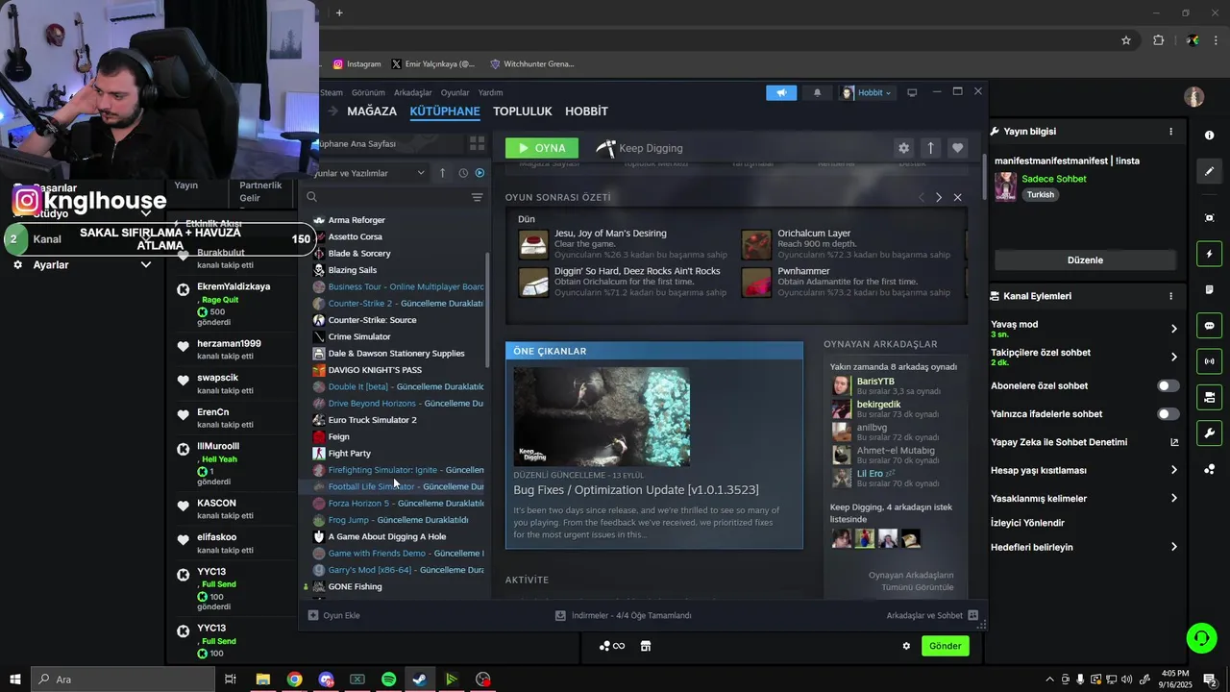The width and height of the screenshot is (1230, 692).
Task: Select Crime Simulator in the game list
Action: click(x=359, y=336)
